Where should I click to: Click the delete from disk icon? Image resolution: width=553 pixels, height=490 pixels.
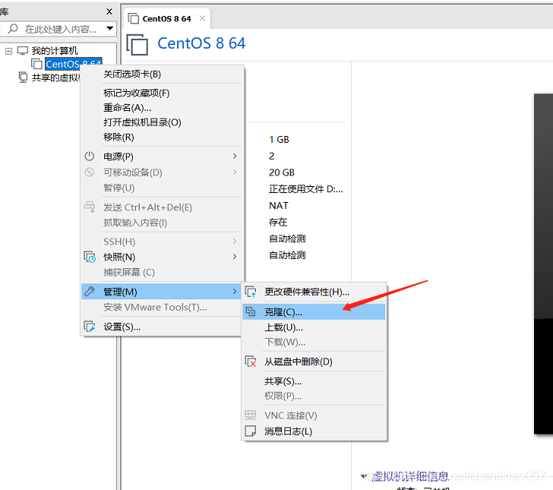[251, 362]
